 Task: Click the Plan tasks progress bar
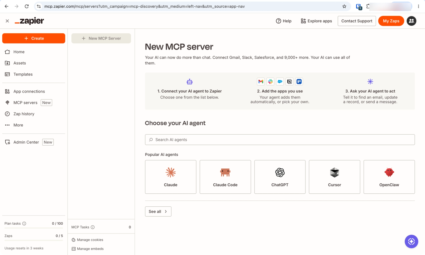tap(34, 228)
